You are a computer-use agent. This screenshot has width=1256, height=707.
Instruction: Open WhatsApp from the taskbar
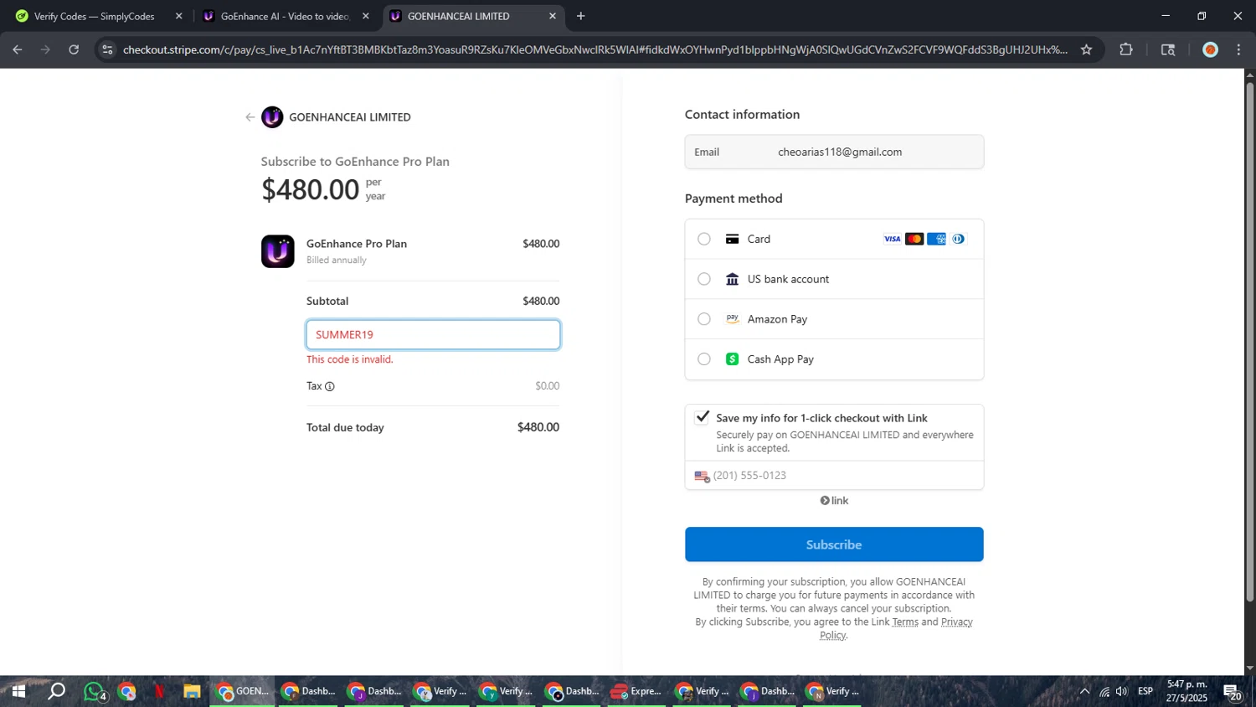(x=94, y=691)
